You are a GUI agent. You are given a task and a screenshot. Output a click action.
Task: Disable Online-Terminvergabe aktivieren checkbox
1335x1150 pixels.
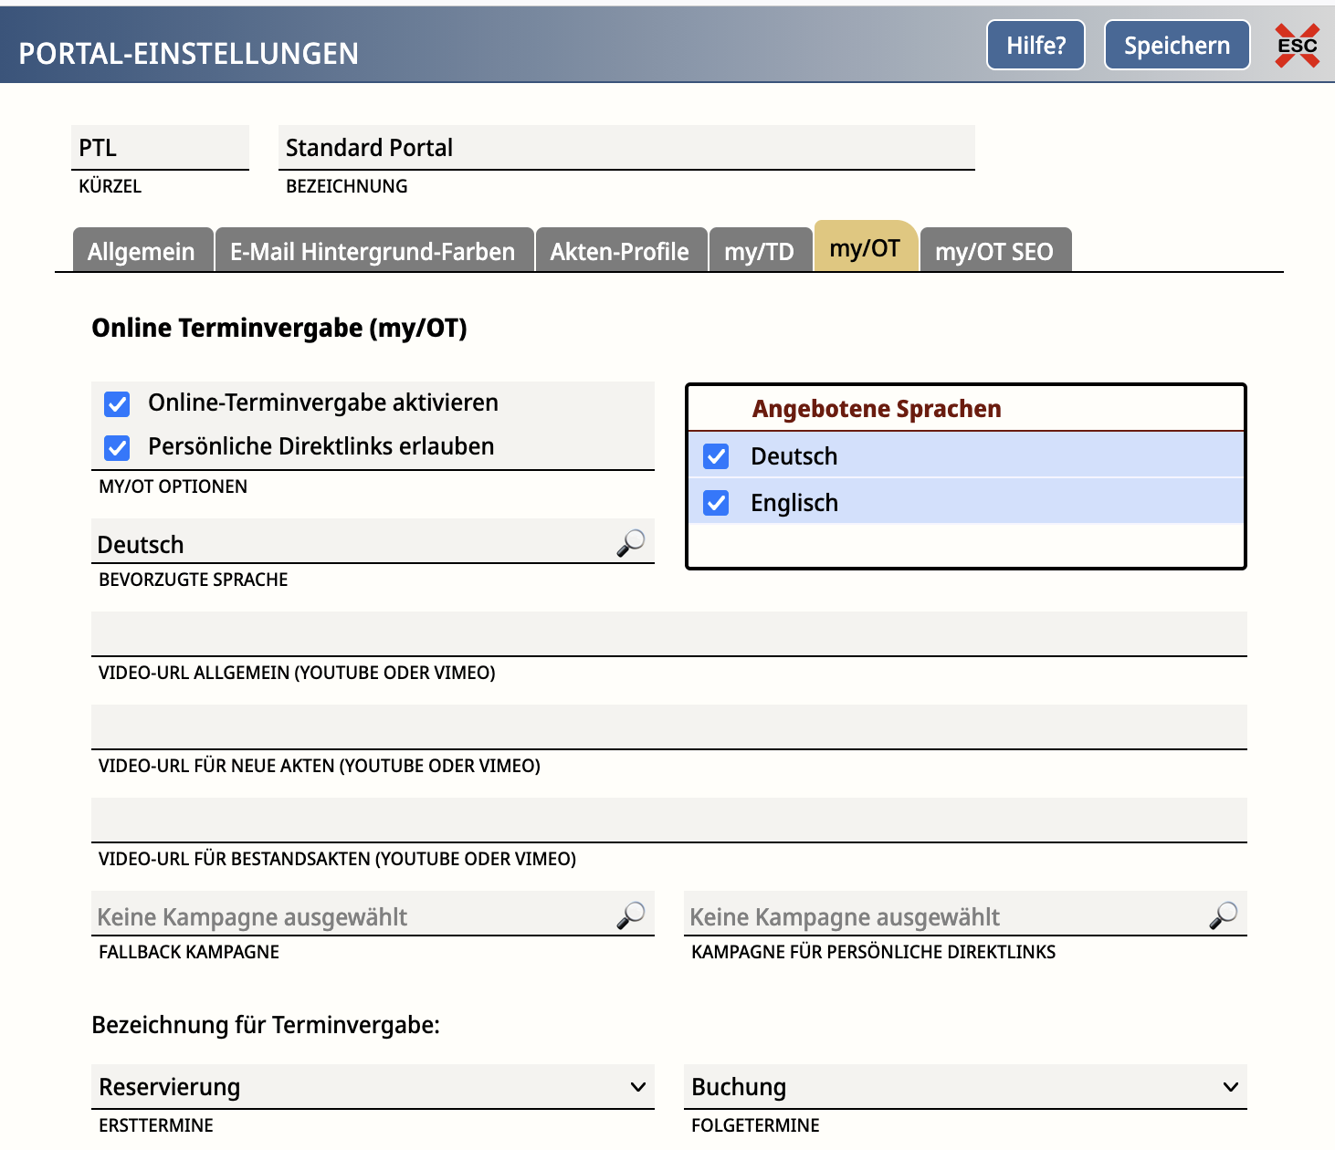[x=117, y=403]
